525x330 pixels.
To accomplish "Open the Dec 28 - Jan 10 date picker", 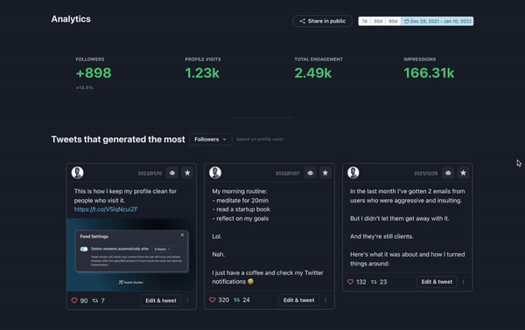I will 437,21.
